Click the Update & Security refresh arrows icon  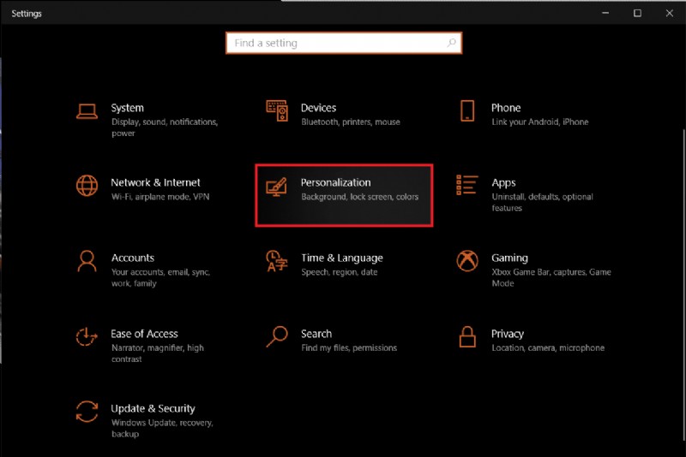click(x=87, y=412)
